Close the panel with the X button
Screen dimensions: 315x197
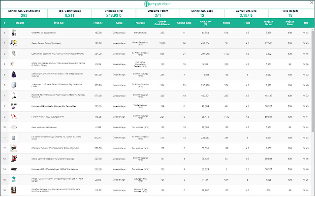coord(312,2)
